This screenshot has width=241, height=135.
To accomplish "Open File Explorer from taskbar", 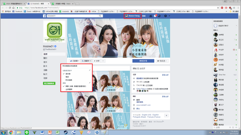I will click(x=19, y=132).
